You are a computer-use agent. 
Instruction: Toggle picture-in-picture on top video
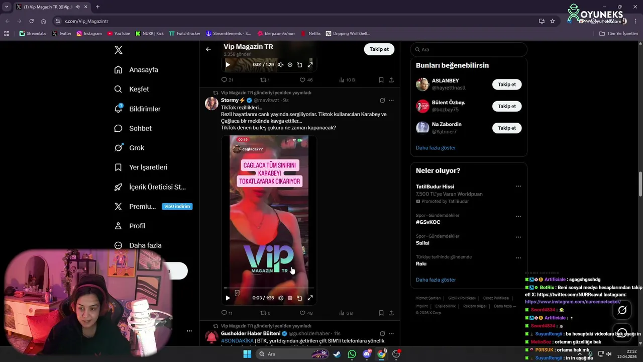pos(299,64)
